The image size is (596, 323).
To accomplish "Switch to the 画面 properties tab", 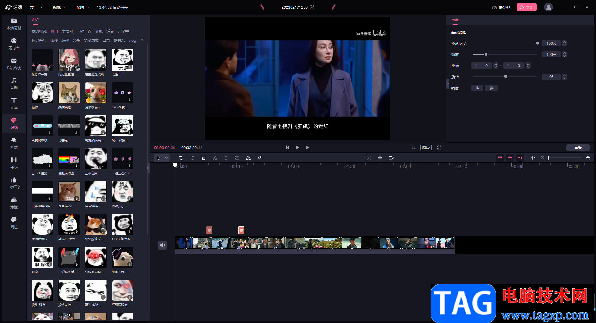I will 455,20.
